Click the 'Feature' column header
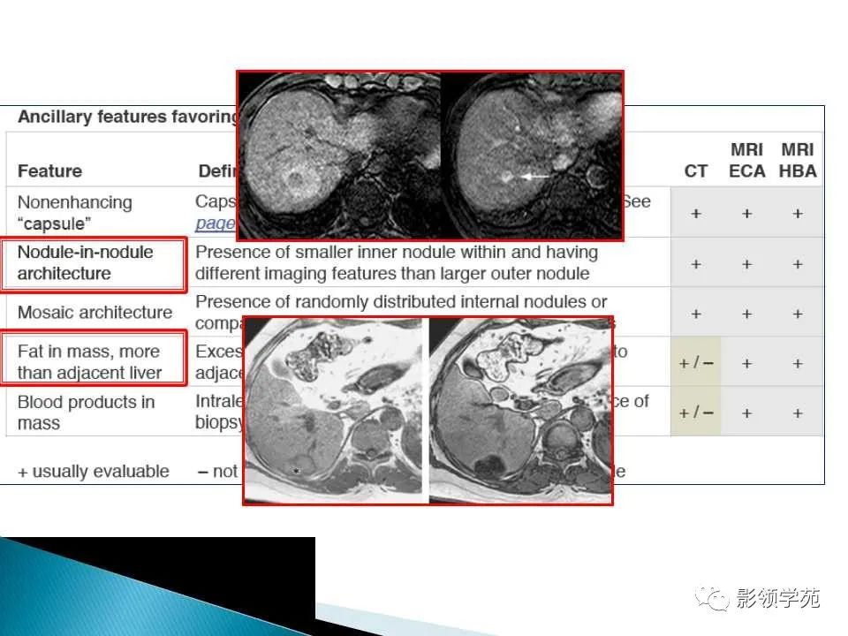The height and width of the screenshot is (636, 848). pyautogui.click(x=49, y=170)
